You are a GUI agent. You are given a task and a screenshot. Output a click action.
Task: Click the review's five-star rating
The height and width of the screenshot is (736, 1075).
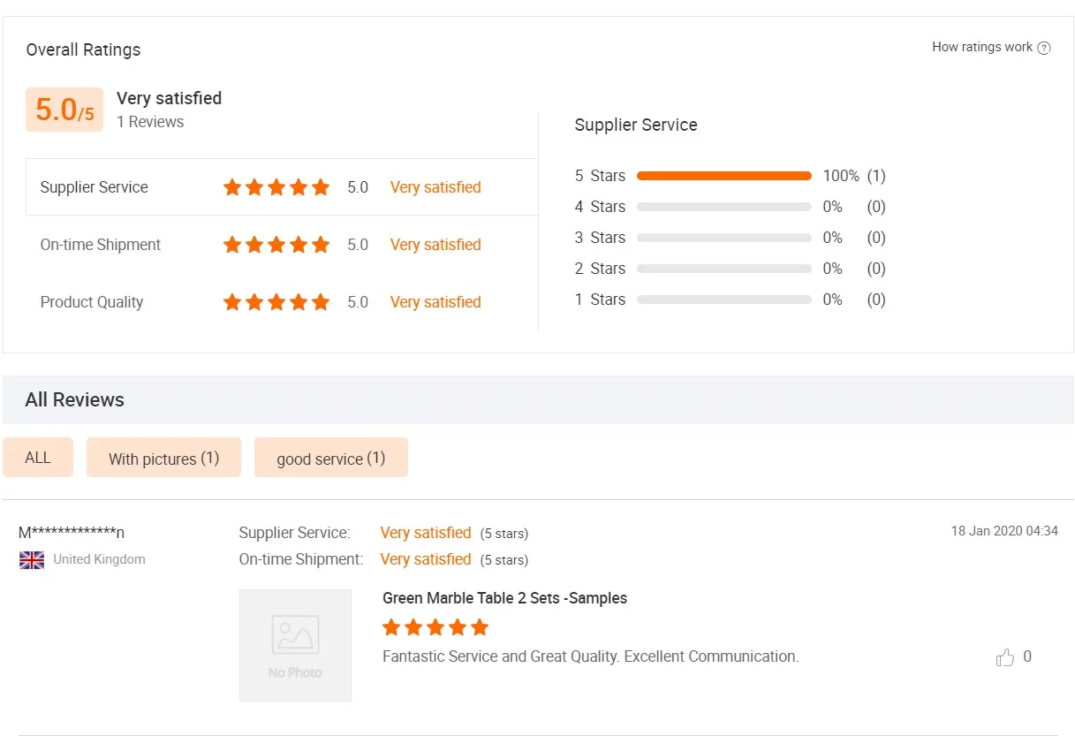tap(435, 628)
